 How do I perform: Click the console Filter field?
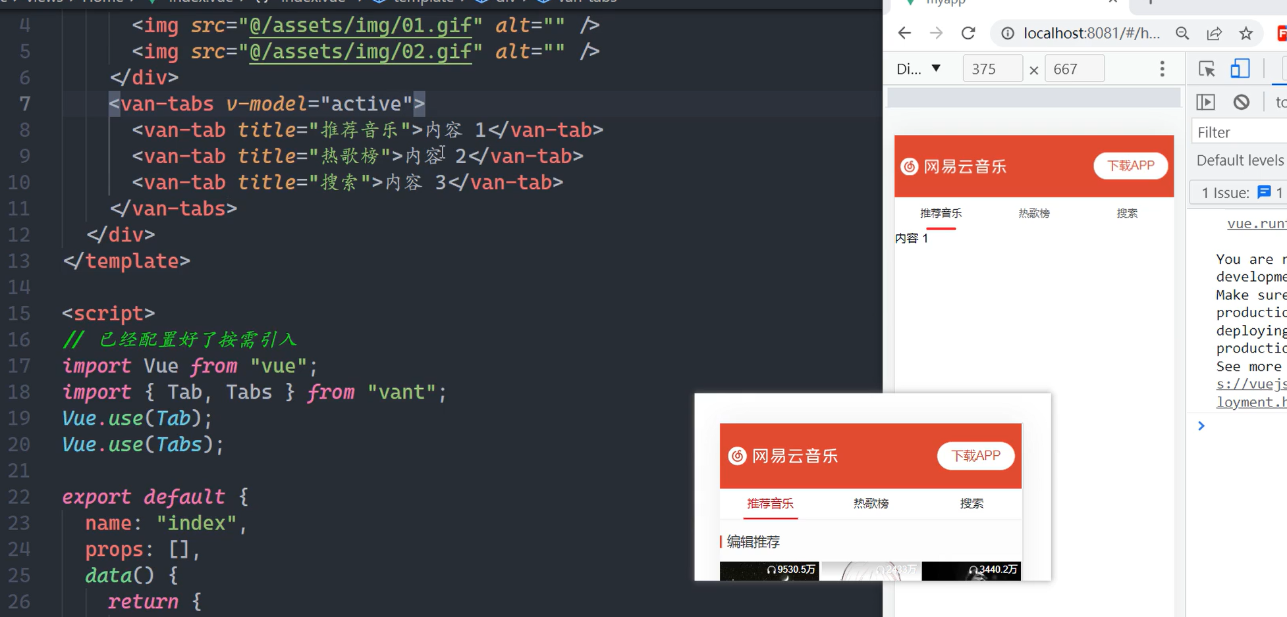[1240, 132]
